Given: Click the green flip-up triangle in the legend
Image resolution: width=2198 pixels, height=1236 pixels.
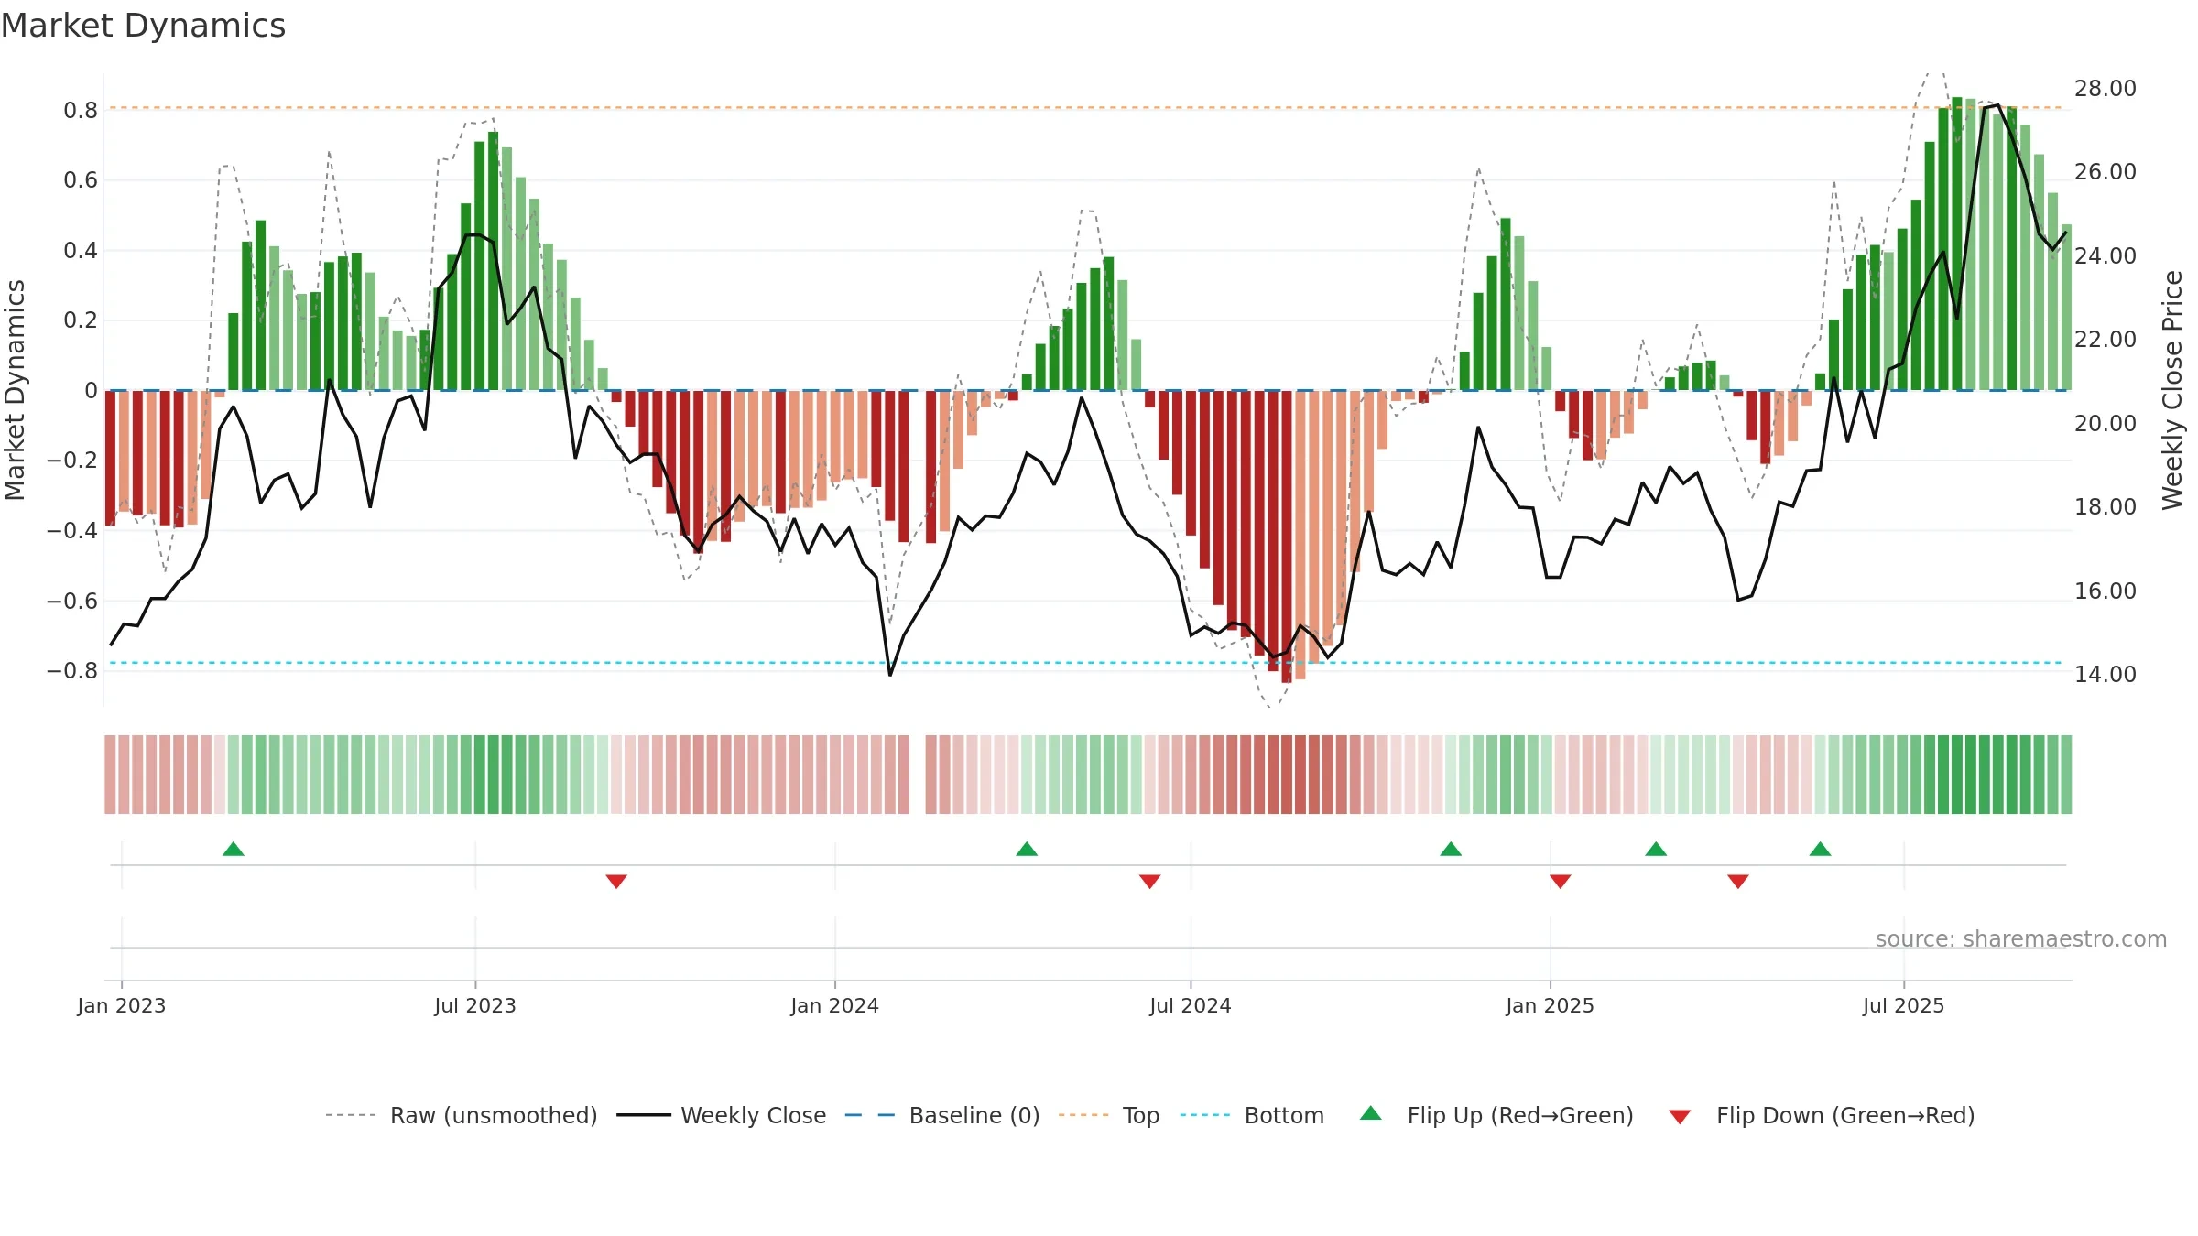Looking at the screenshot, I should pos(1371,1113).
